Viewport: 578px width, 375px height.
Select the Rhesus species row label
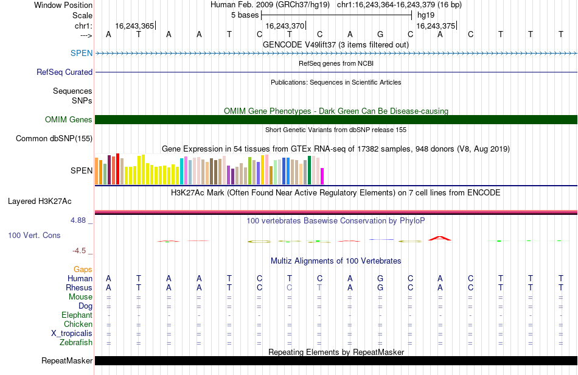pyautogui.click(x=79, y=287)
